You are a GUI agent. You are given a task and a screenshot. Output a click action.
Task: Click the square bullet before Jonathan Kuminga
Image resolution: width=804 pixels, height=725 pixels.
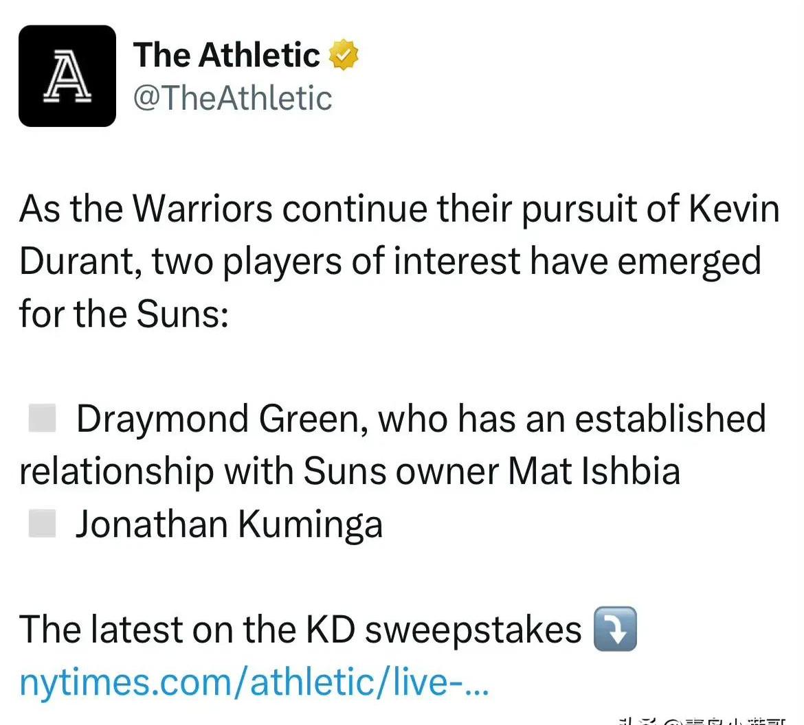[x=42, y=523]
